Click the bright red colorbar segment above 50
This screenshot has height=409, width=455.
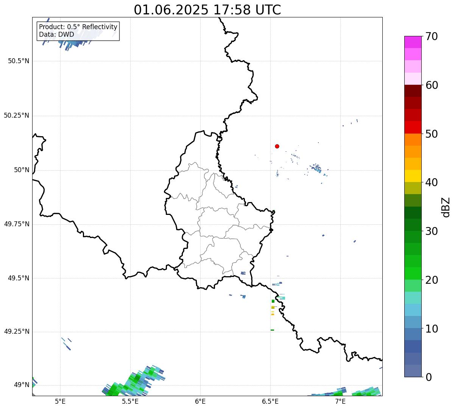coord(413,128)
